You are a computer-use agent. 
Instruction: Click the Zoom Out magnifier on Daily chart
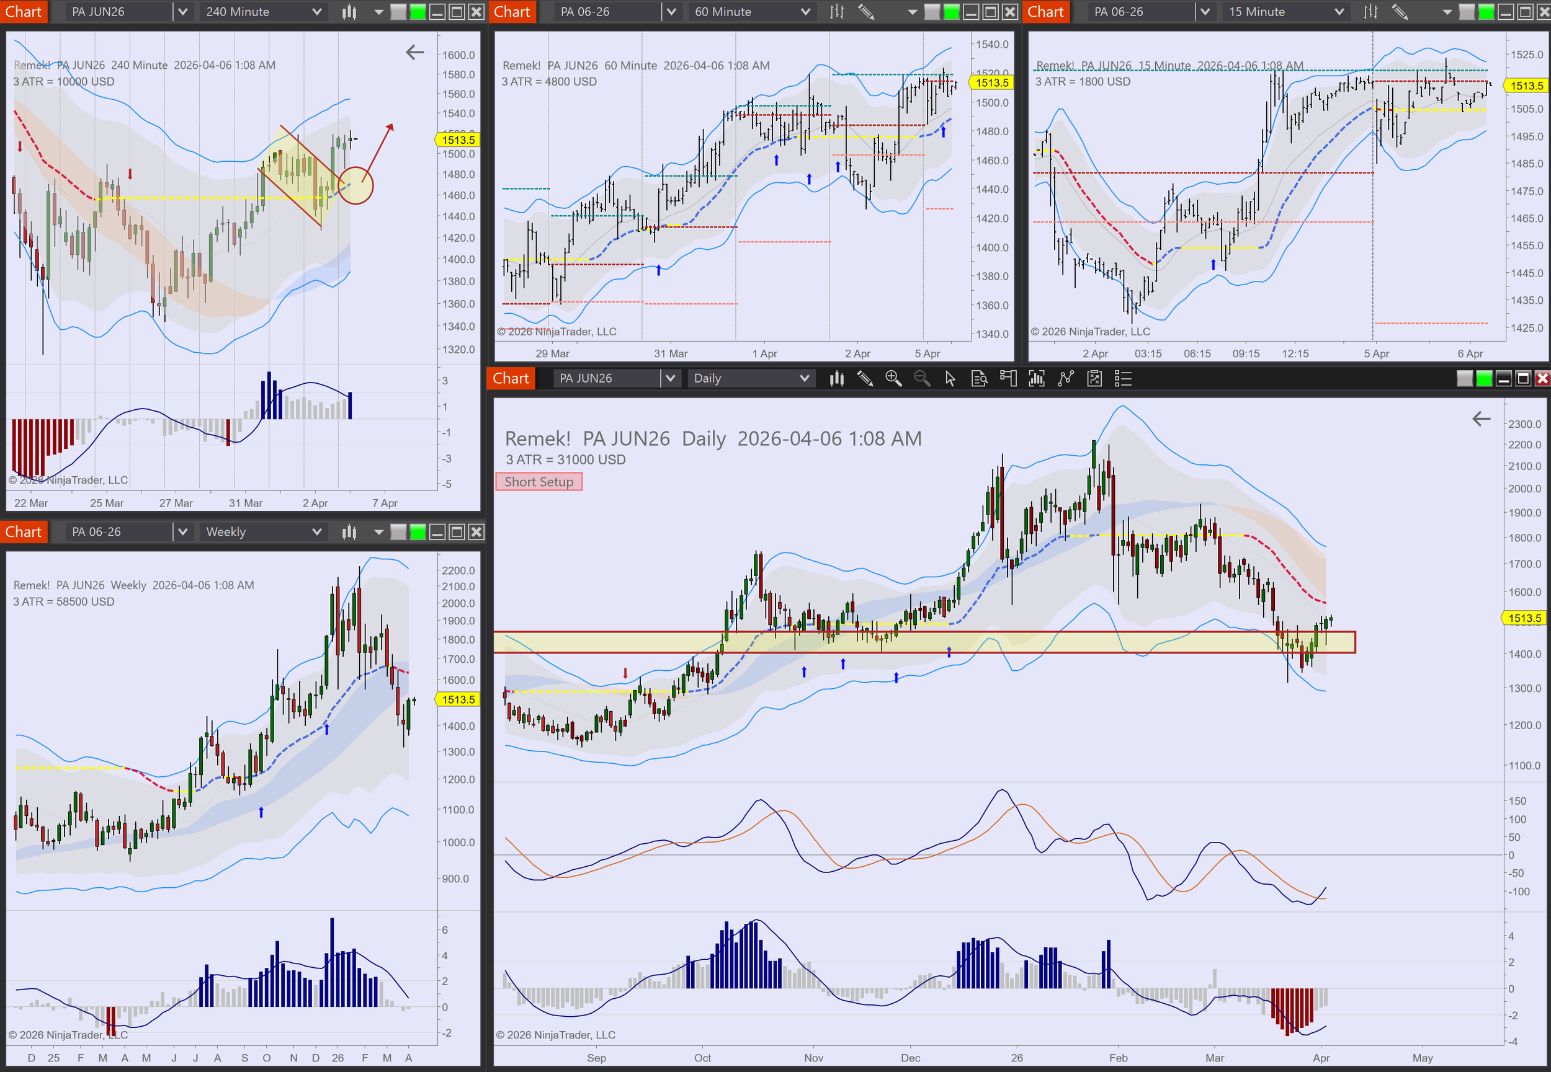[x=922, y=378]
